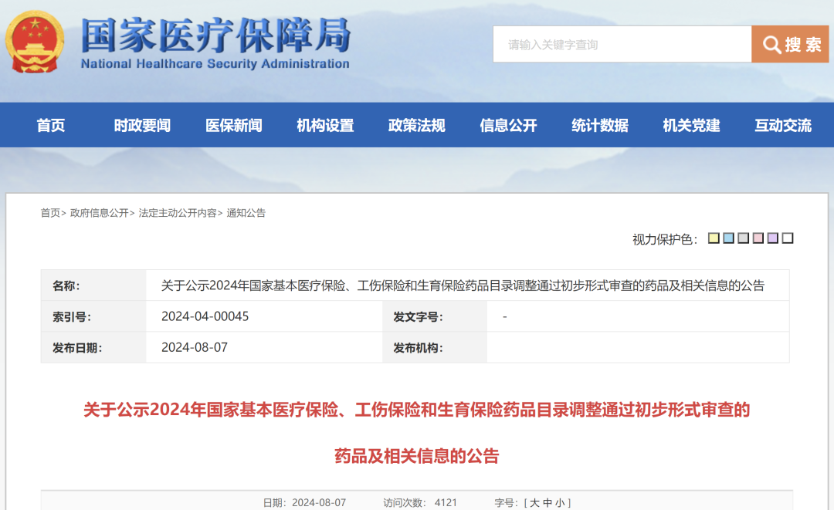This screenshot has height=510, width=834.
Task: Choose the blue eye-protection color swatch
Action: (729, 238)
